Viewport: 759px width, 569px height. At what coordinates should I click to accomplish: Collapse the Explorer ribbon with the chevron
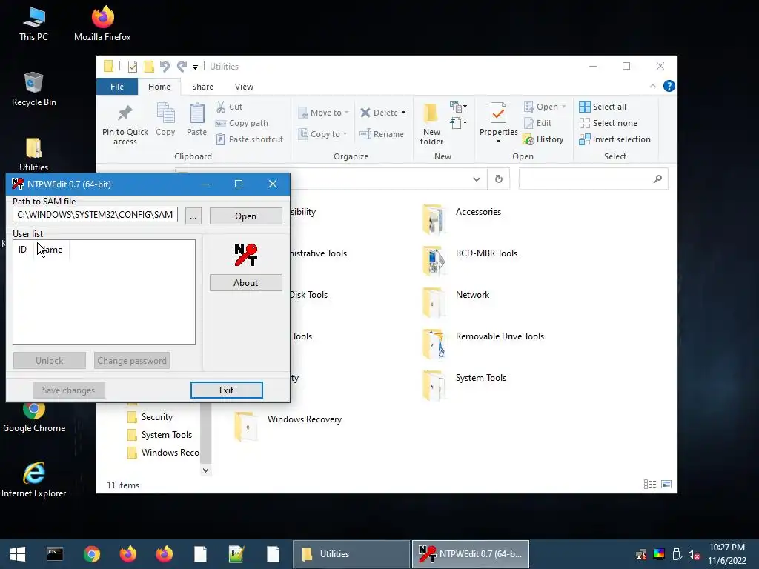point(652,86)
